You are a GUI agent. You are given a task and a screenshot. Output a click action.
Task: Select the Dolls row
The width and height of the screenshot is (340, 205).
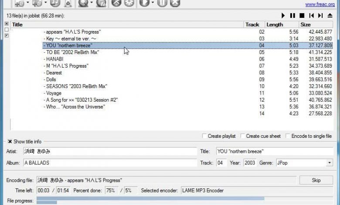coord(187,79)
